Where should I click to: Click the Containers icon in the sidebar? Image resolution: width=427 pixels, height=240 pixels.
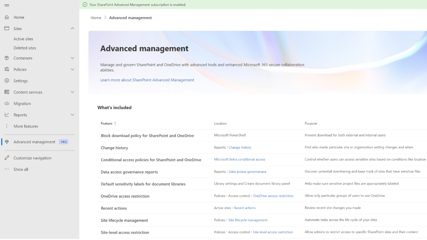tap(7, 58)
